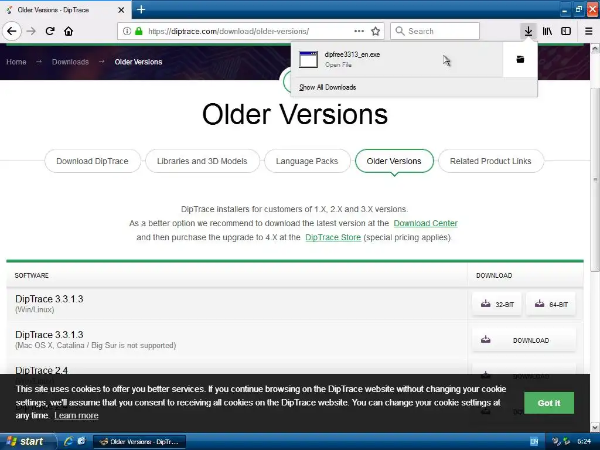The width and height of the screenshot is (600, 450).
Task: Click the scrollbar up arrow
Action: click(595, 49)
